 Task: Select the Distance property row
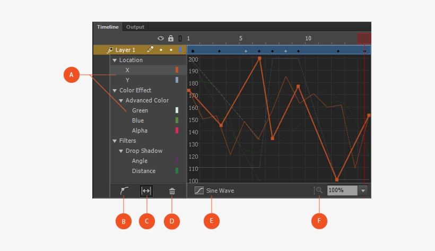tap(148, 171)
